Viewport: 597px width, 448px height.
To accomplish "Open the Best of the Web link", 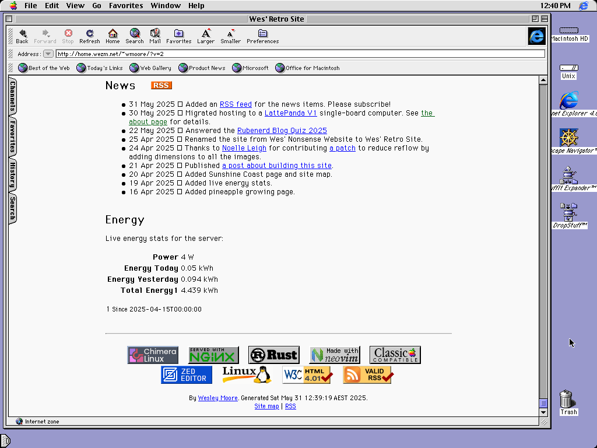I will [x=44, y=68].
